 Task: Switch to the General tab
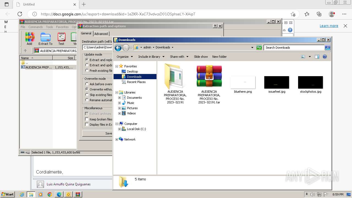(86, 33)
